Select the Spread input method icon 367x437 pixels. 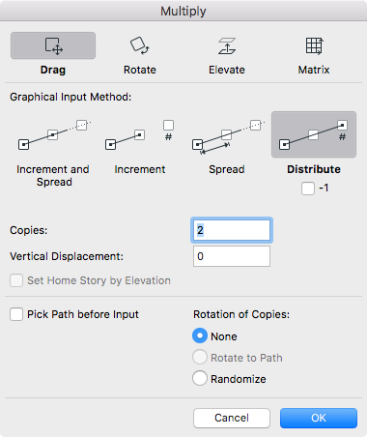pyautogui.click(x=227, y=136)
